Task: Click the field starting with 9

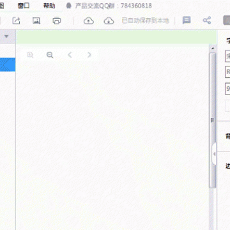Action: click(227, 89)
